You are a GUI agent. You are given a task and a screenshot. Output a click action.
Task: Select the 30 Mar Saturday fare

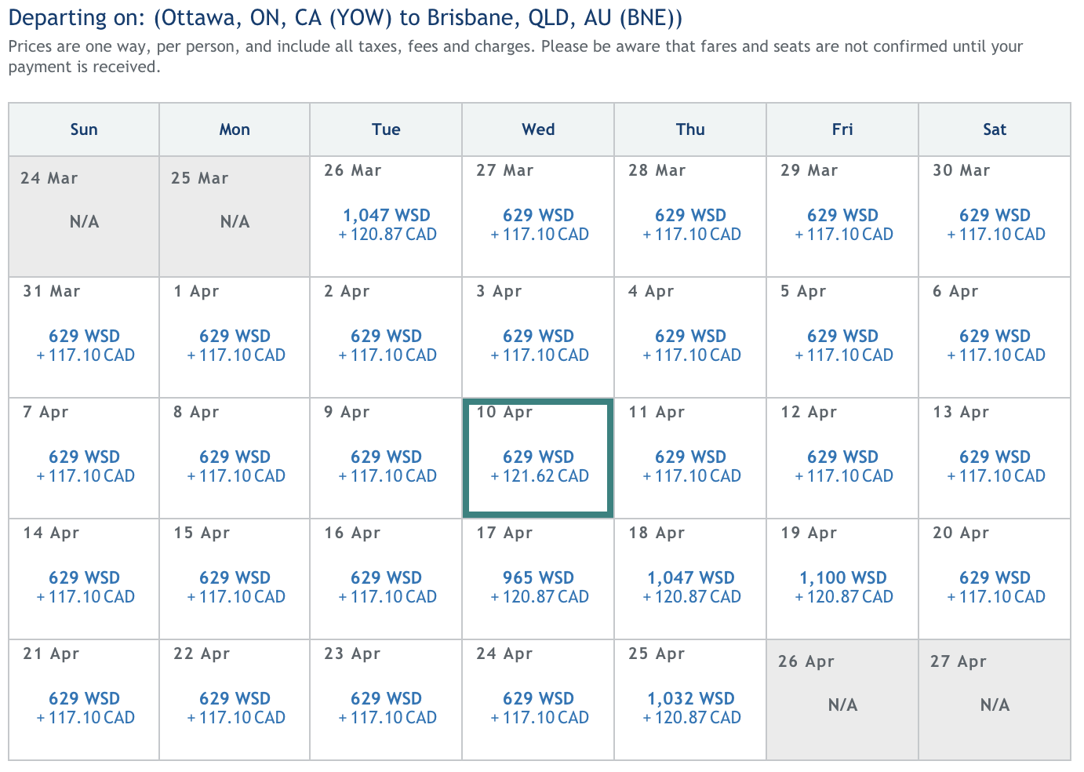point(995,217)
